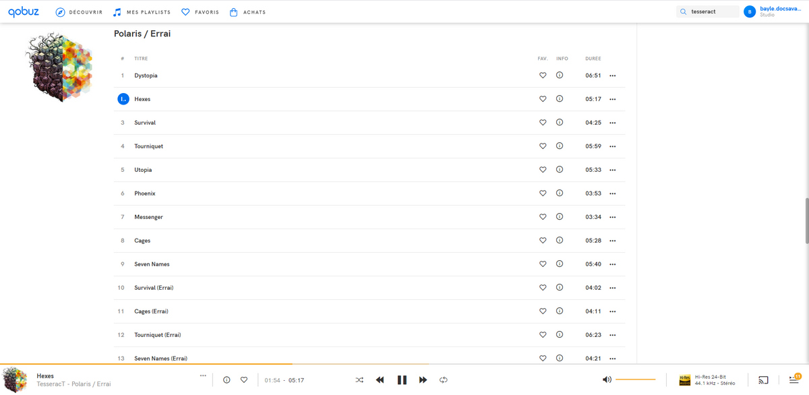Show options menu for Utopia

(612, 170)
